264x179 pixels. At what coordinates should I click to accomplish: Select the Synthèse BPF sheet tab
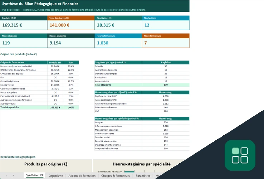35,175
